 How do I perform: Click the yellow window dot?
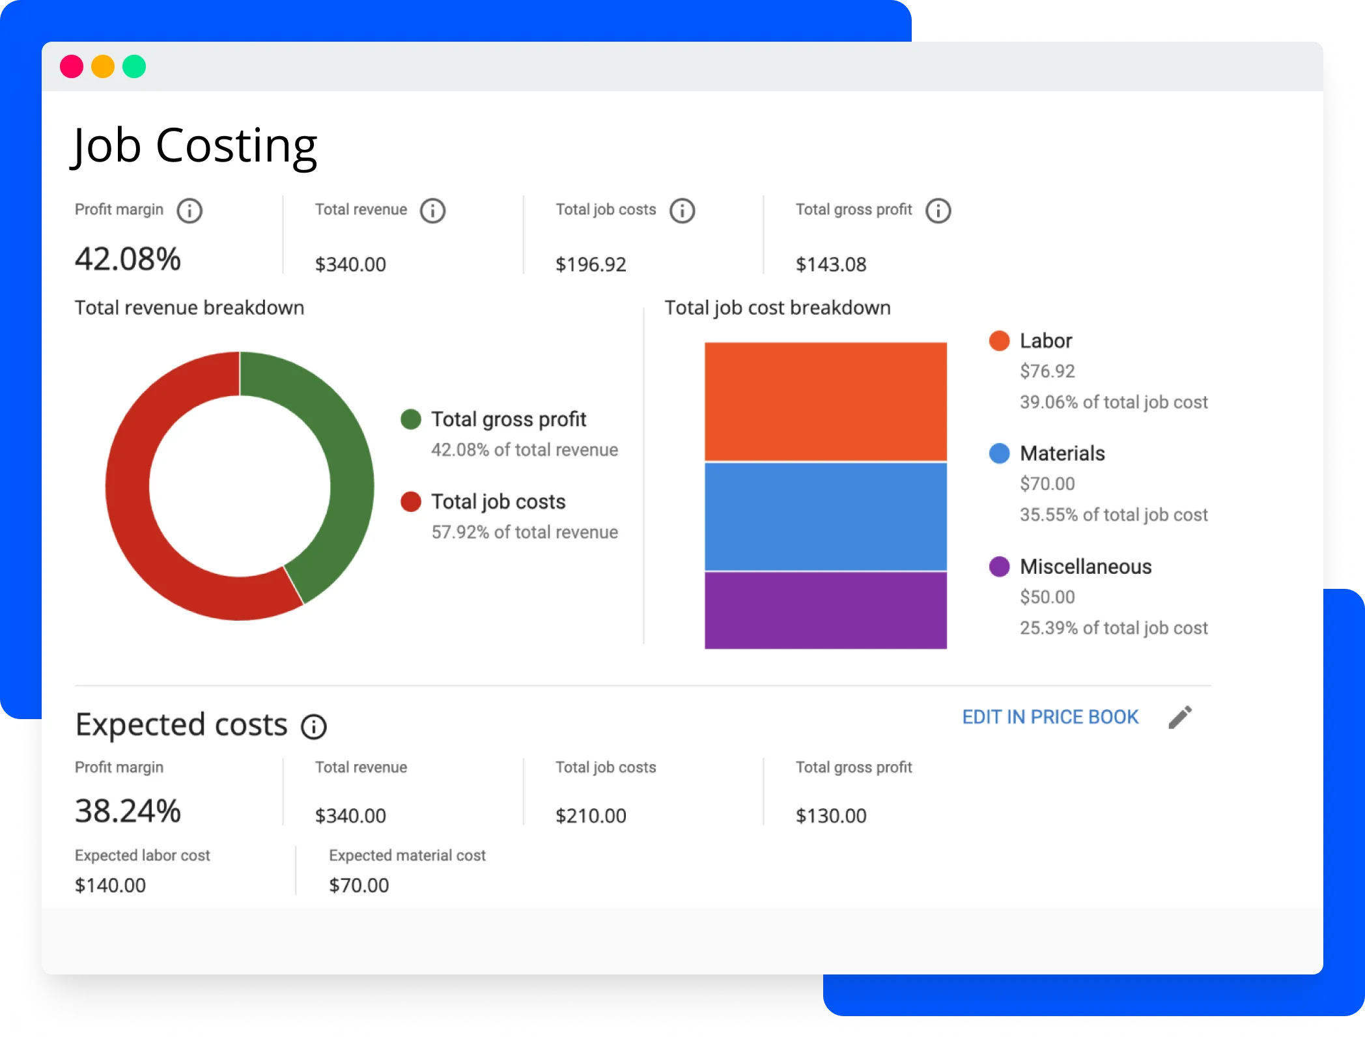[103, 66]
